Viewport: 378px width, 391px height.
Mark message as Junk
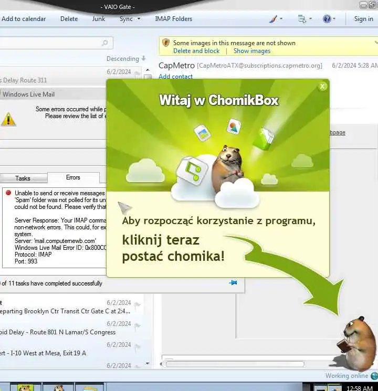[99, 19]
